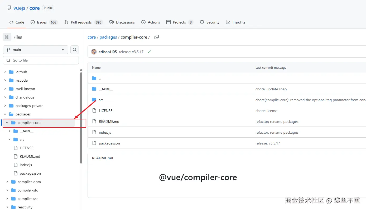
Task: Select reactivity folder in the tree
Action: pyautogui.click(x=25, y=207)
